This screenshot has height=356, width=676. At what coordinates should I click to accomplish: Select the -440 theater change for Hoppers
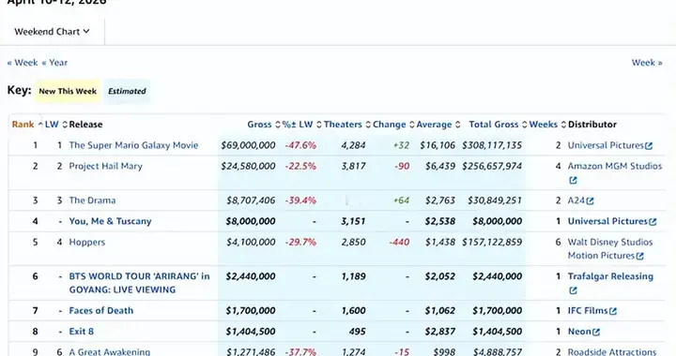click(x=399, y=242)
